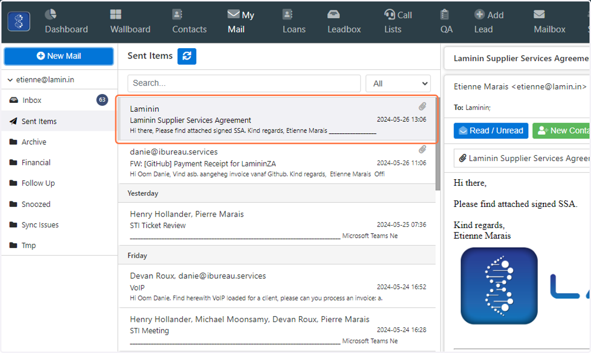The image size is (591, 353).
Task: Open the Inbox folder
Action: coord(59,100)
